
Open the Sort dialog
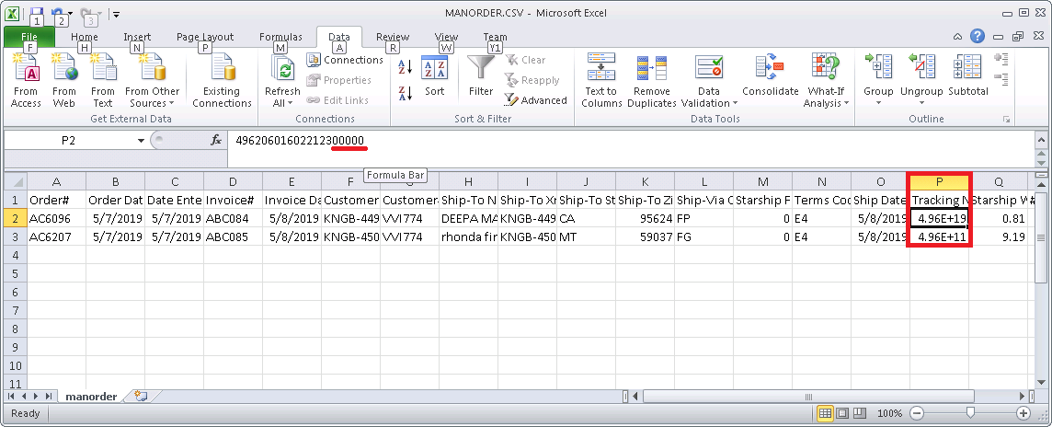434,76
